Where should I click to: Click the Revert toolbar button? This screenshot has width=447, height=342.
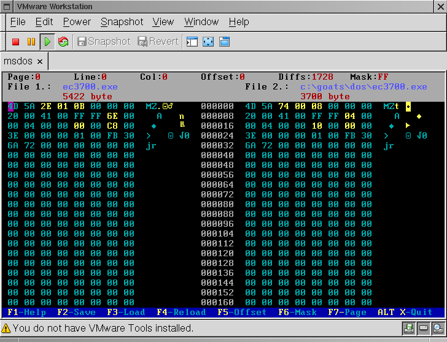point(158,42)
